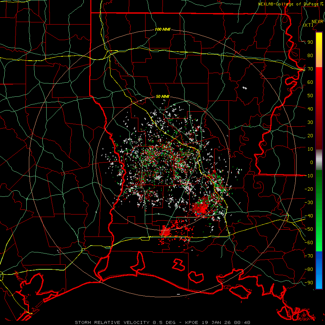
Task: Click the 70 value on the velocity scale
Action: pyautogui.click(x=310, y=69)
